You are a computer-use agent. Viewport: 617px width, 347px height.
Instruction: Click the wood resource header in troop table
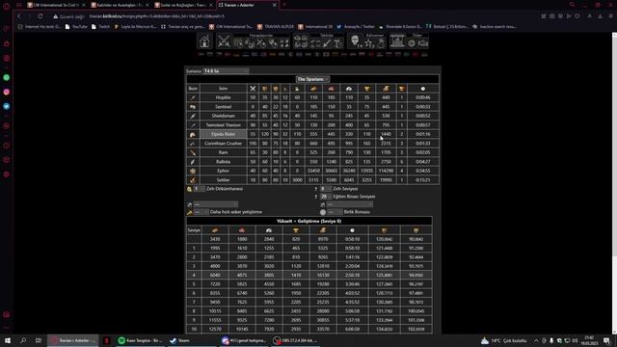(x=313, y=89)
